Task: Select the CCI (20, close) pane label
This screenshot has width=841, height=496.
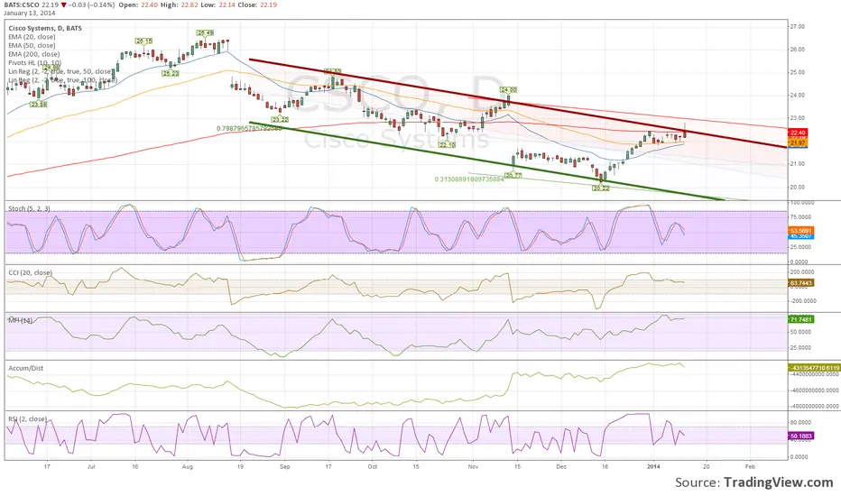Action: tap(30, 272)
